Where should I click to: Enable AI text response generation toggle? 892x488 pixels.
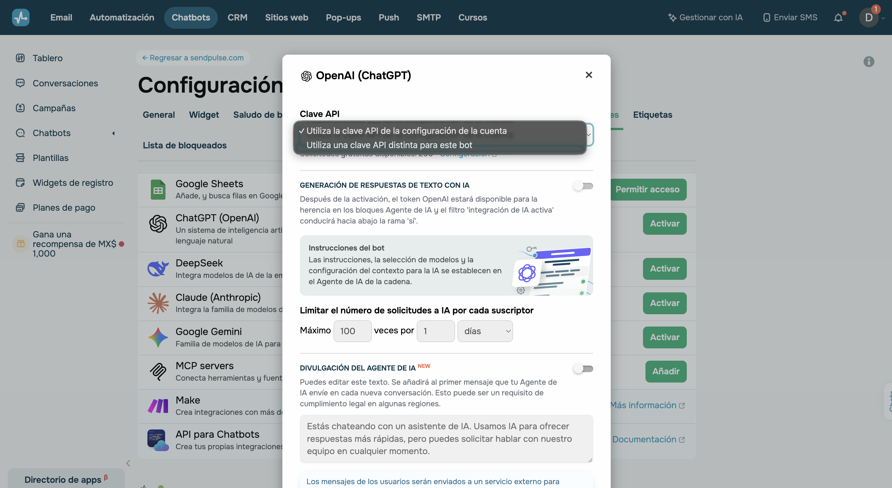(x=583, y=186)
